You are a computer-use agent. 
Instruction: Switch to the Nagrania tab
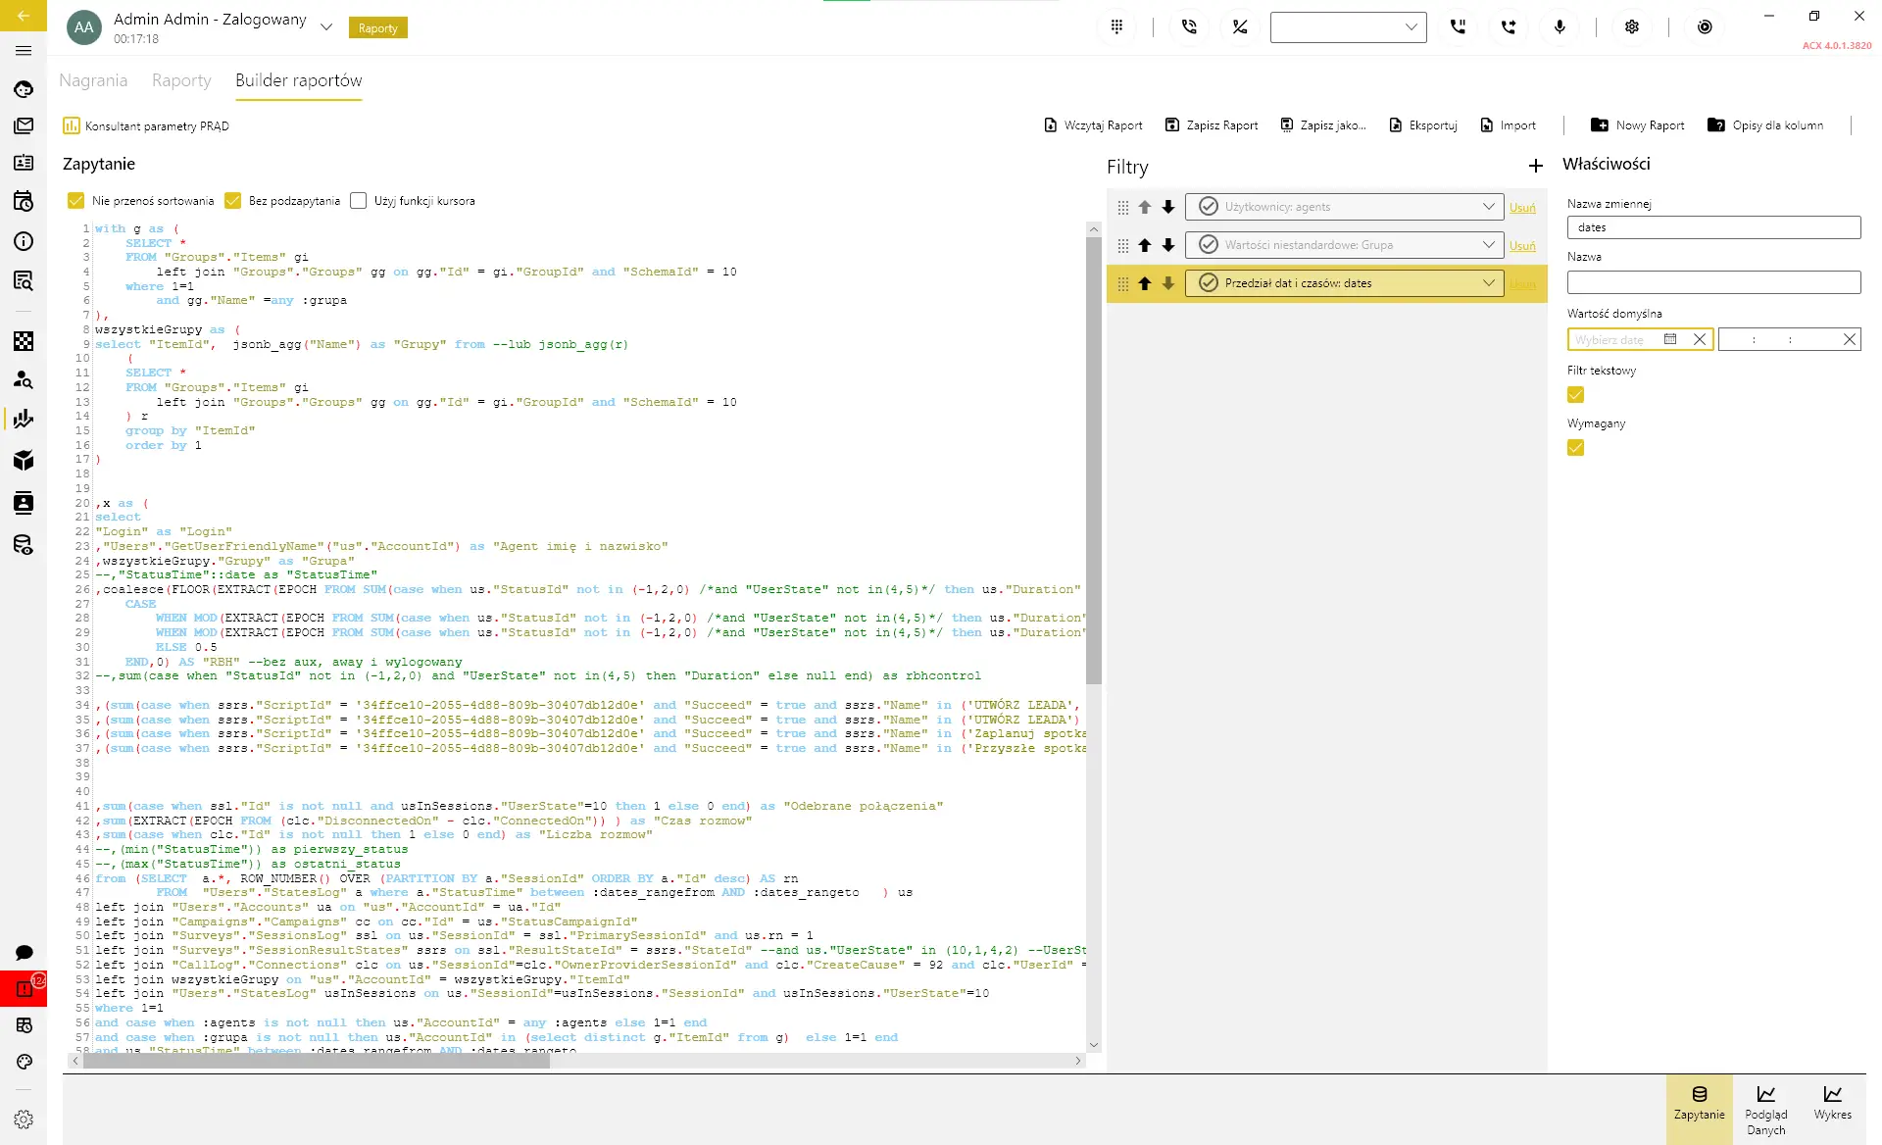pyautogui.click(x=93, y=80)
